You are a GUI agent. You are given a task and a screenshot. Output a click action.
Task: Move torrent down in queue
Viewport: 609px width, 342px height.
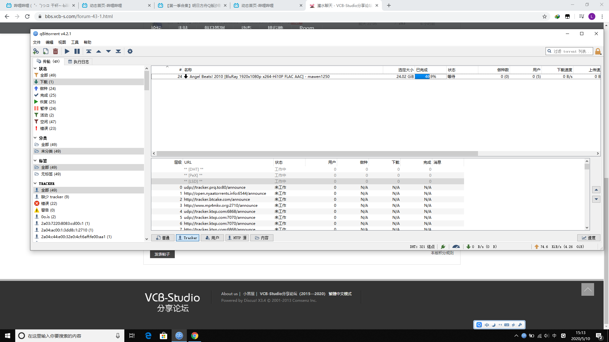coord(108,51)
